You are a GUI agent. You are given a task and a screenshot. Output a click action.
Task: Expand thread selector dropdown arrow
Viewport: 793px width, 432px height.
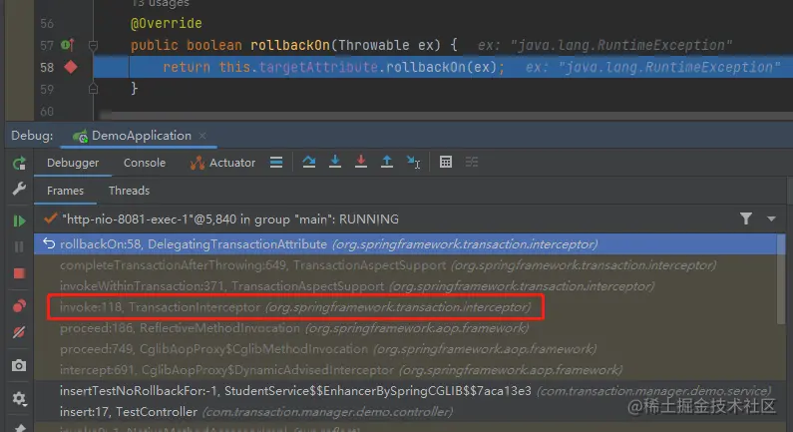pyautogui.click(x=771, y=219)
